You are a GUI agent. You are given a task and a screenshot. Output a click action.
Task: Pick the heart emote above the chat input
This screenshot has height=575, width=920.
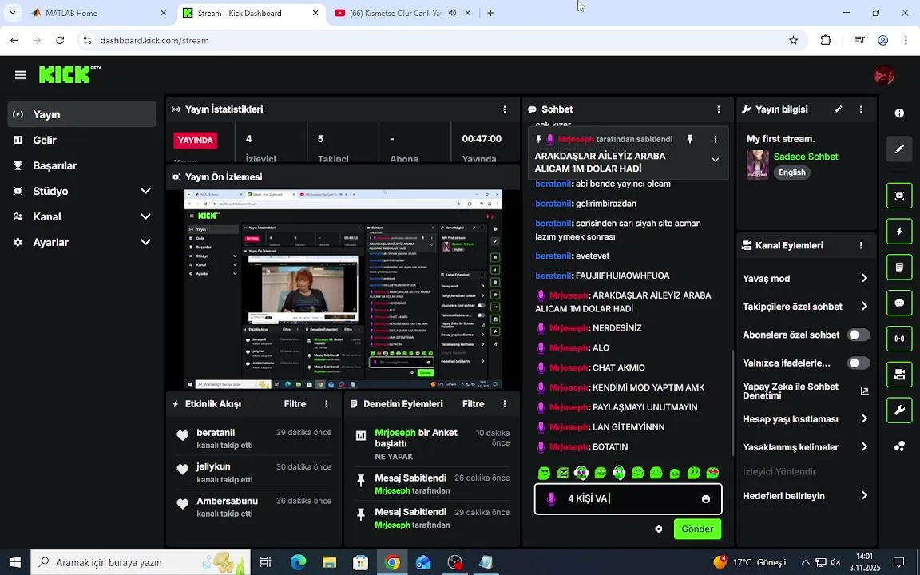click(x=713, y=472)
